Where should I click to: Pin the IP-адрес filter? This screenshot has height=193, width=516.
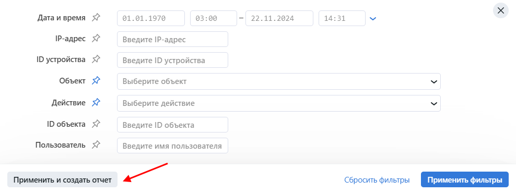[x=96, y=39]
